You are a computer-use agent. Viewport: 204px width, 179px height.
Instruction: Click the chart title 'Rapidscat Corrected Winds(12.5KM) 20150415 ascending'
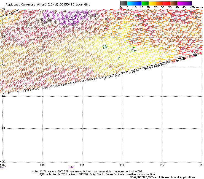point(48,4)
